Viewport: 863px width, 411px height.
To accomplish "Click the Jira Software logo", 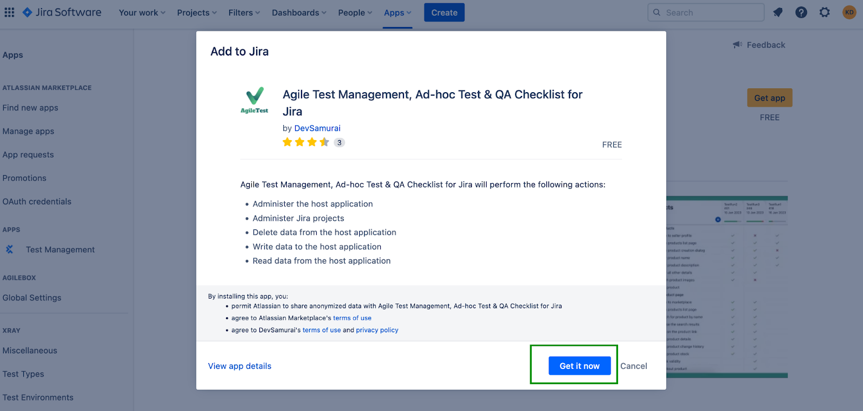I will (61, 12).
